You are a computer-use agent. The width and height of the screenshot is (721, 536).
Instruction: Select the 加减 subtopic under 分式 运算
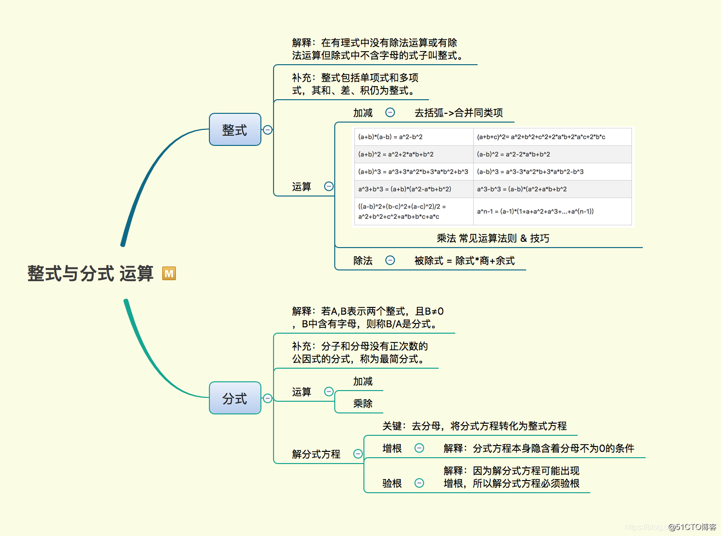point(363,381)
